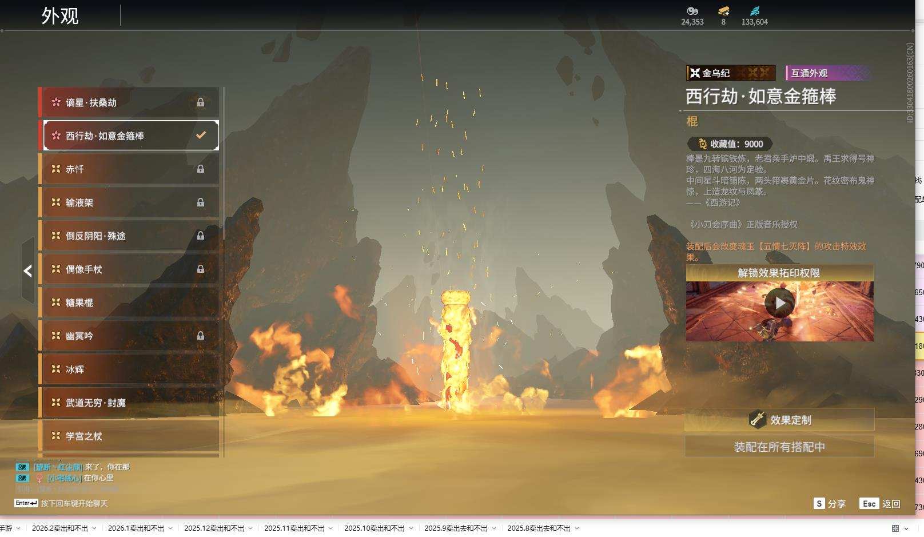The width and height of the screenshot is (924, 537).
Task: Click 分享 share button
Action: 837,504
